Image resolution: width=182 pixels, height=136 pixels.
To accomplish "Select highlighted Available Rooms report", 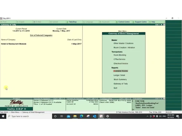I will [120, 71].
